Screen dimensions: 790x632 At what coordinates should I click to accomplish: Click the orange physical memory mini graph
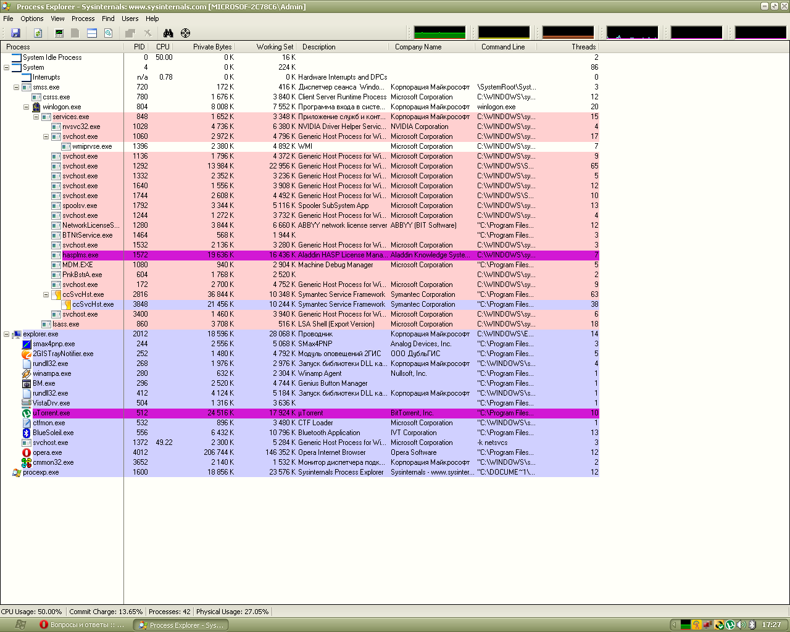(x=568, y=33)
